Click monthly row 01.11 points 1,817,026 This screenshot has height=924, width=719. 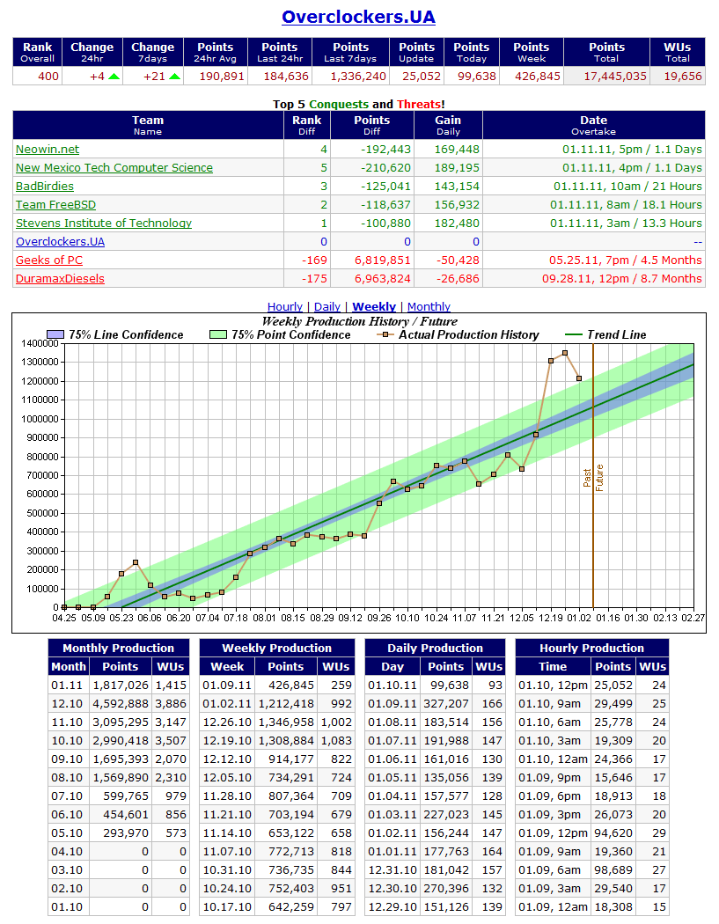click(x=121, y=686)
